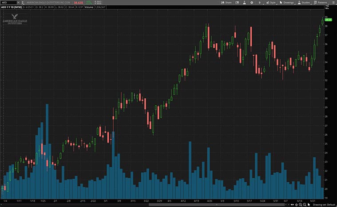
Task: Open the D timeframe dropdown
Action: [260, 3]
